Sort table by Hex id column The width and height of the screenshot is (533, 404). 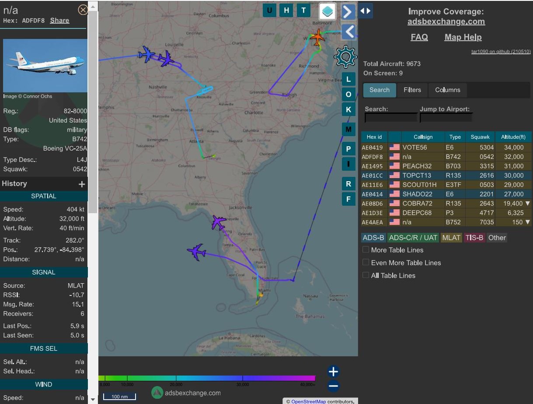[374, 137]
